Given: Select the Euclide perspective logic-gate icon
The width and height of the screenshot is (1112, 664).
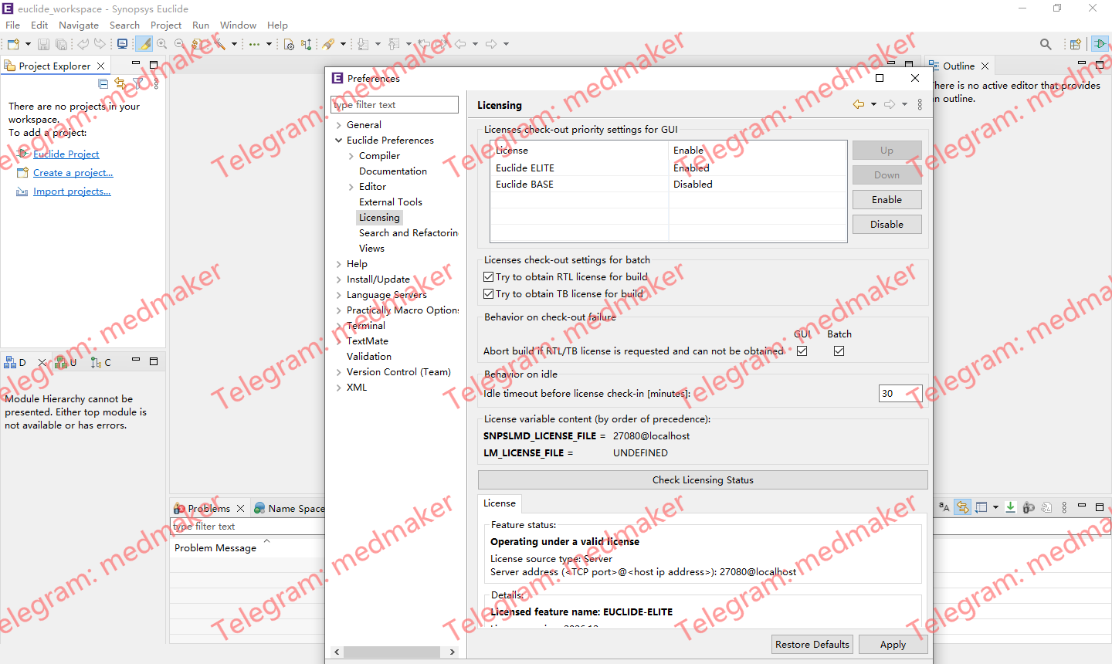Looking at the screenshot, I should click(1100, 44).
